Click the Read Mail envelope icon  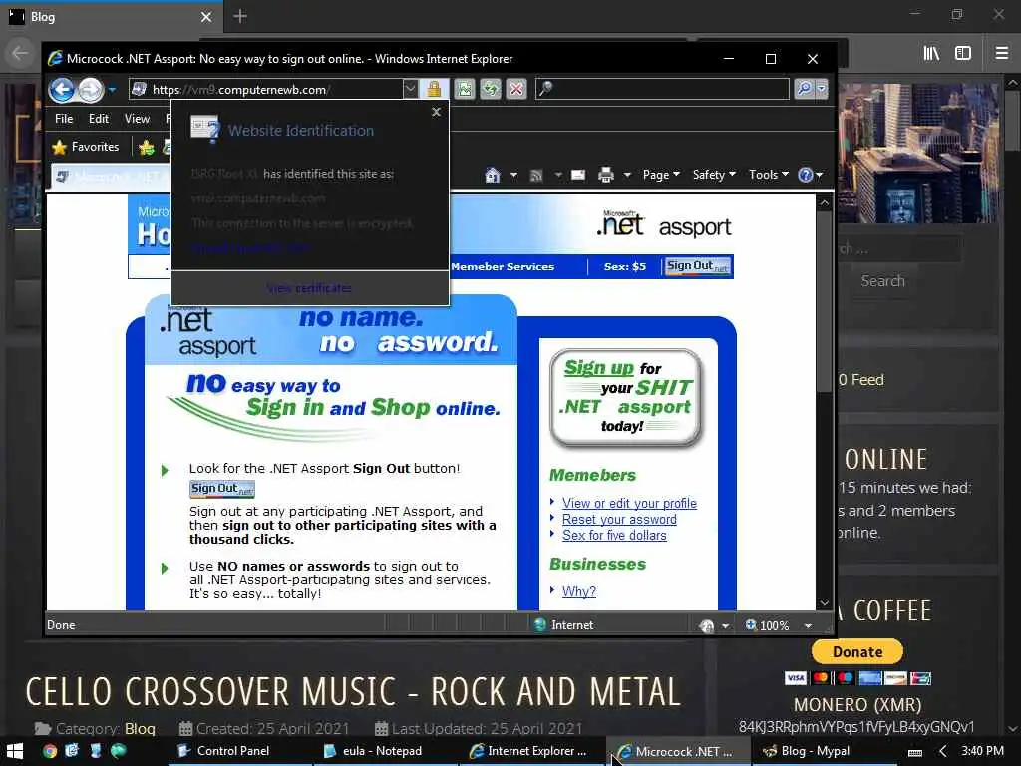[x=578, y=175]
